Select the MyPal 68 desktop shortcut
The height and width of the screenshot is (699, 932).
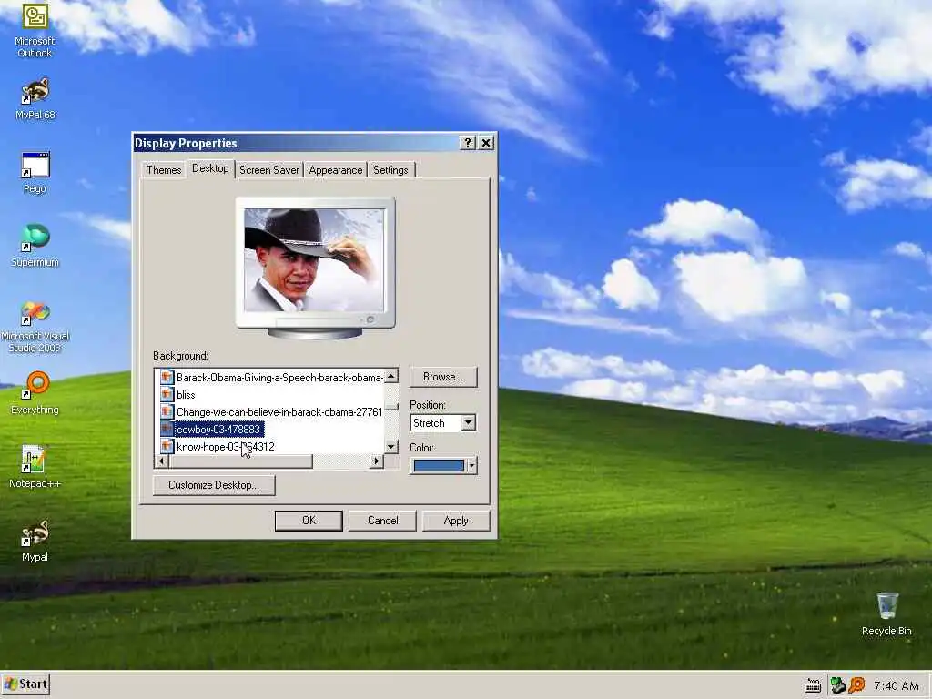pos(35,98)
